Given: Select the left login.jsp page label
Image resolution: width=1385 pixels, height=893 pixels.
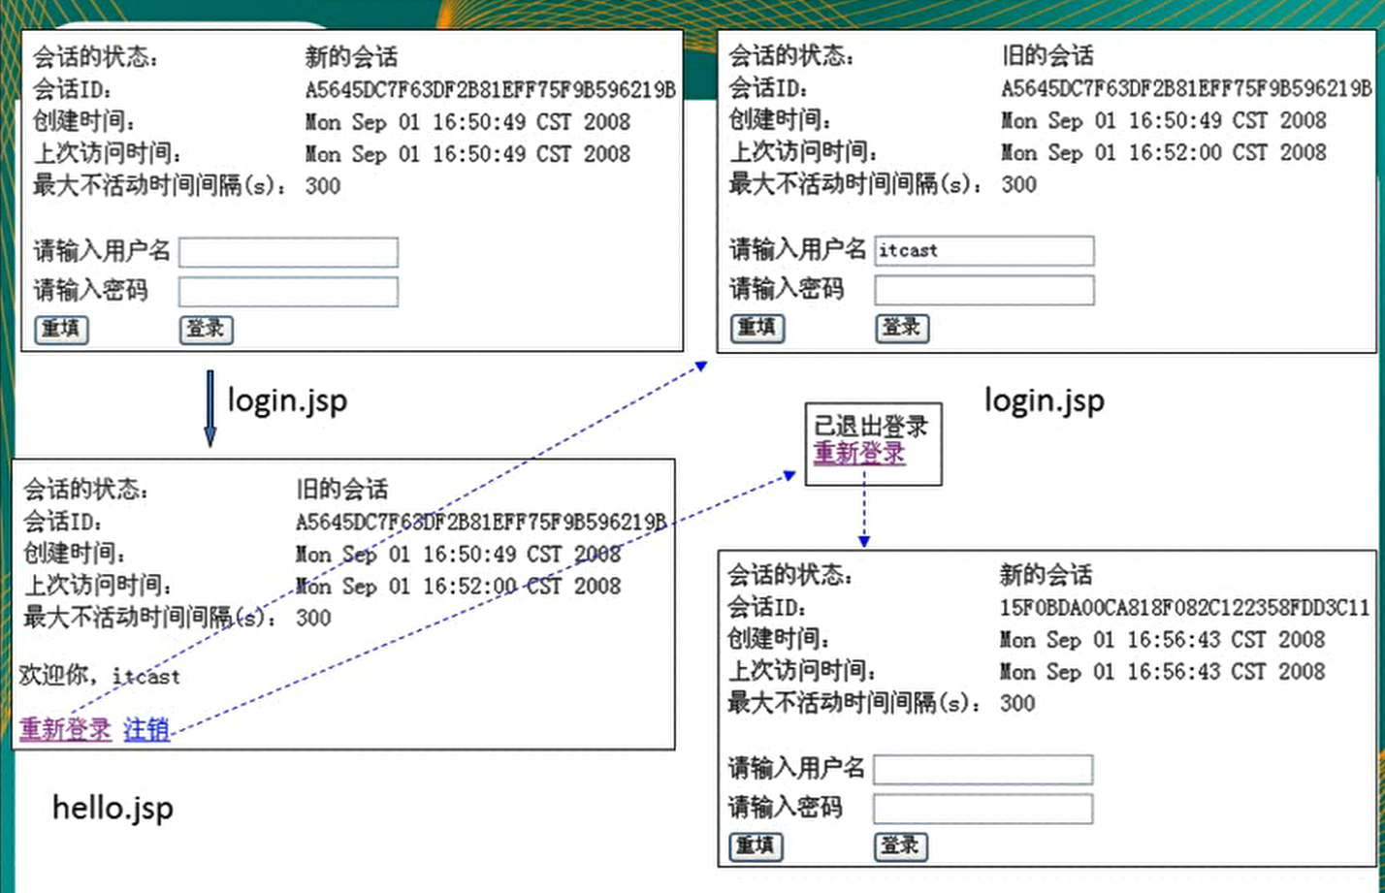Looking at the screenshot, I should tap(288, 399).
